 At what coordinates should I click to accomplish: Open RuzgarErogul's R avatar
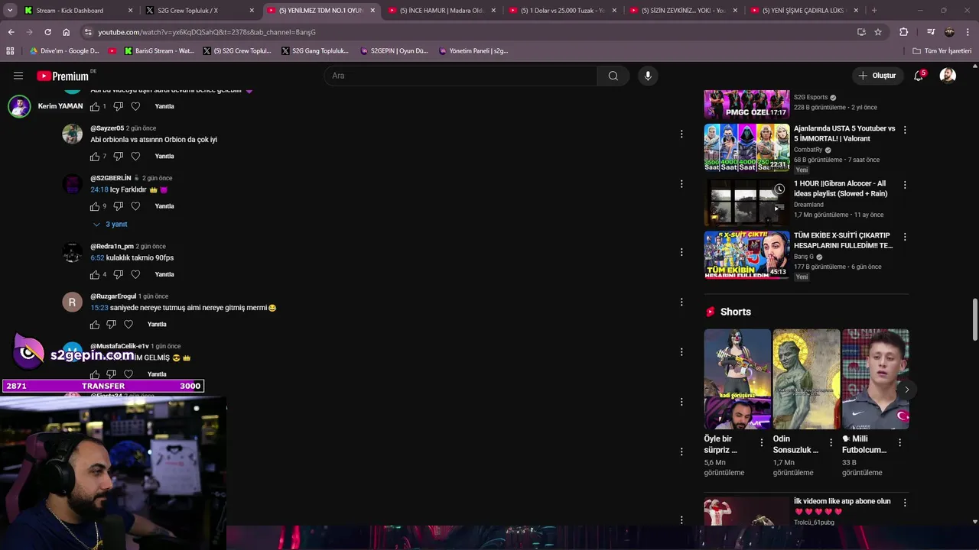pyautogui.click(x=72, y=302)
